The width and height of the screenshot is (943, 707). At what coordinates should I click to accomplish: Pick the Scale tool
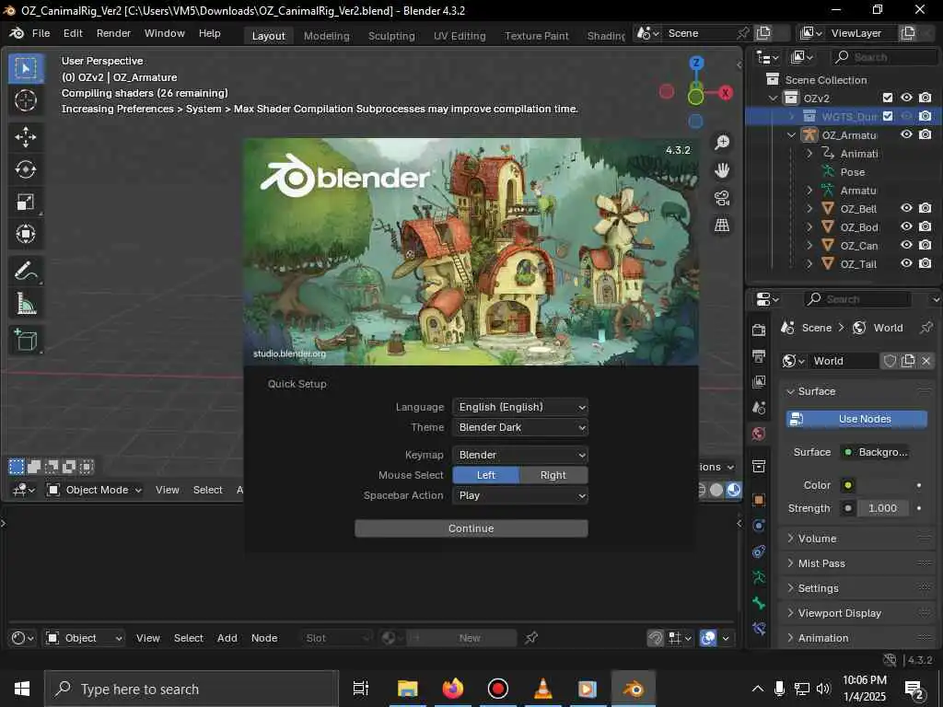point(25,202)
